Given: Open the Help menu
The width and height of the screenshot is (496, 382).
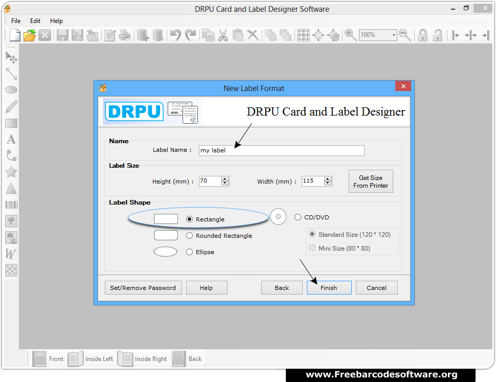Looking at the screenshot, I should pyautogui.click(x=56, y=21).
